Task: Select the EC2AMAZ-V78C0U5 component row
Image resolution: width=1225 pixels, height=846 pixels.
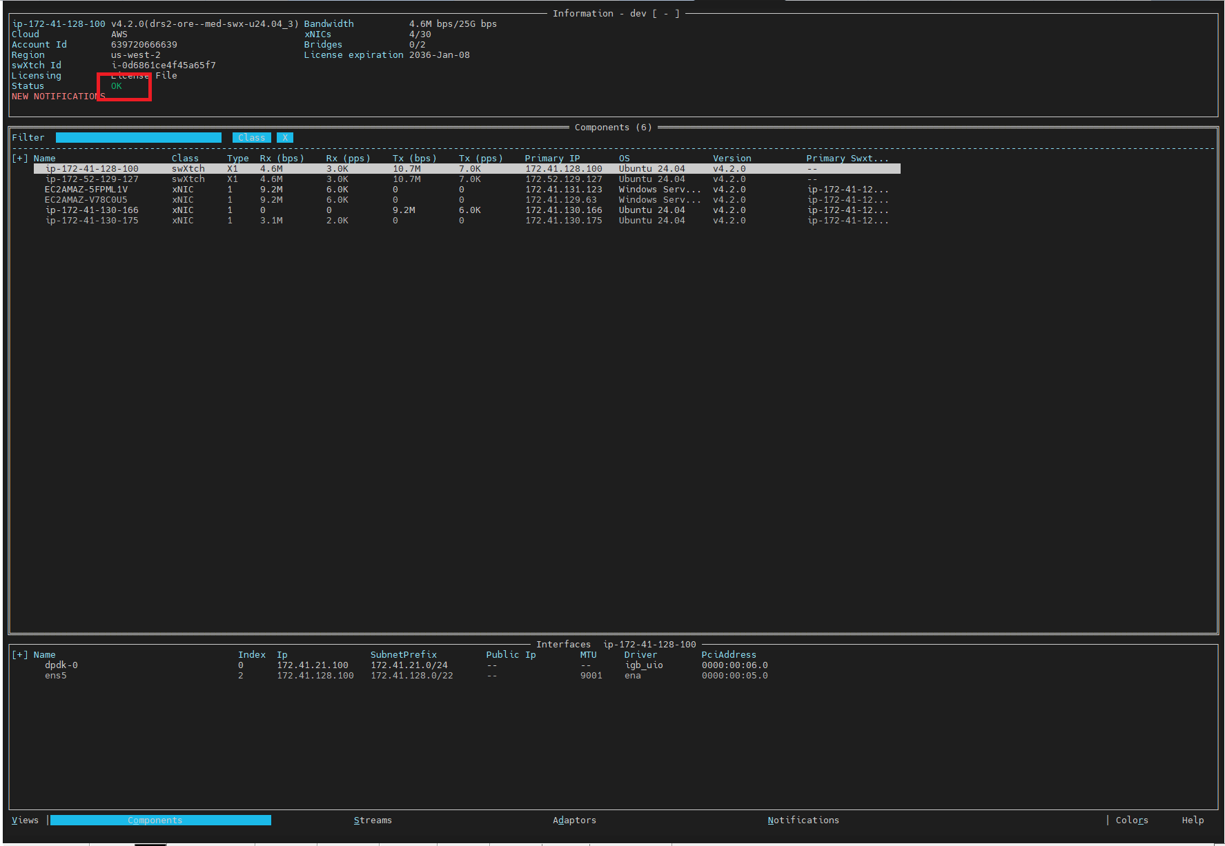Action: 86,200
